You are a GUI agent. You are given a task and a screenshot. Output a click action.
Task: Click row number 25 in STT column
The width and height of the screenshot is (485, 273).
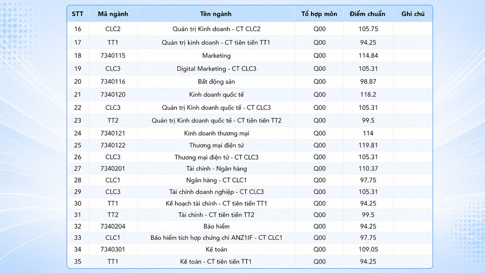point(78,145)
